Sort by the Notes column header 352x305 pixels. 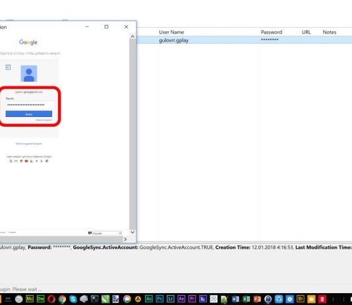click(330, 32)
